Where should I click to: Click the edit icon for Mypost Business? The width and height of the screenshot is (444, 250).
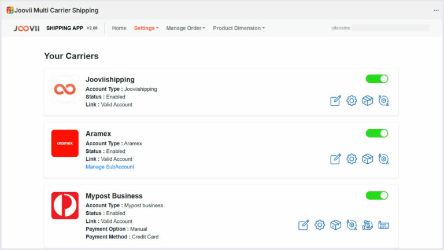point(304,225)
